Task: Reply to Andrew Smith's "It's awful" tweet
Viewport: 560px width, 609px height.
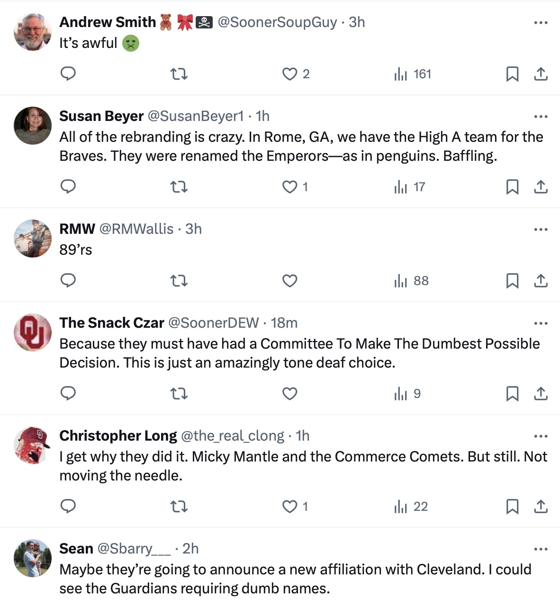Action: click(68, 74)
